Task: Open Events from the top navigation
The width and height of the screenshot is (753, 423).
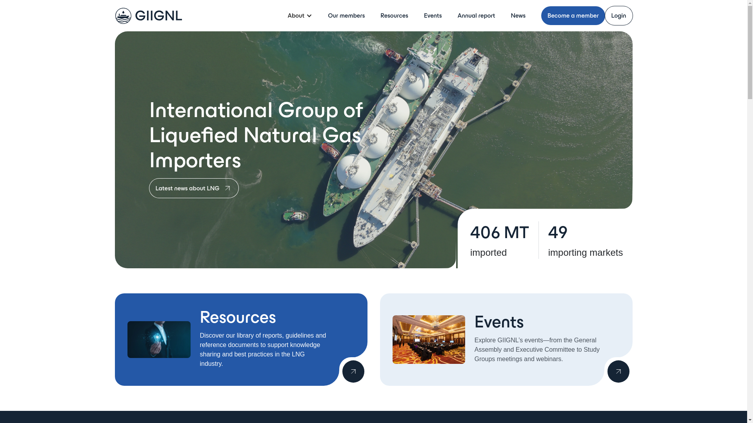Action: [x=433, y=16]
